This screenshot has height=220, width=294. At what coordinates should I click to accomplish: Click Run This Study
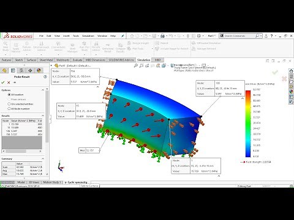(x=85, y=46)
